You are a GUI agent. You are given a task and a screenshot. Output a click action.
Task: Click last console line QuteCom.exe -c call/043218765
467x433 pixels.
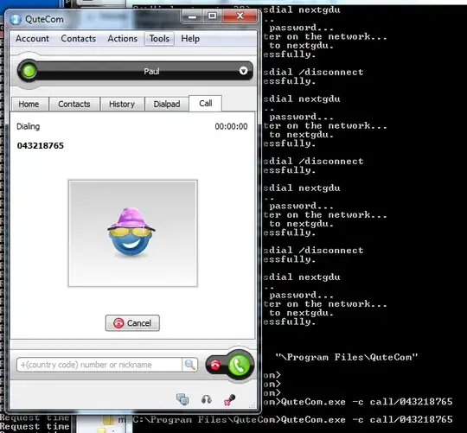point(367,420)
